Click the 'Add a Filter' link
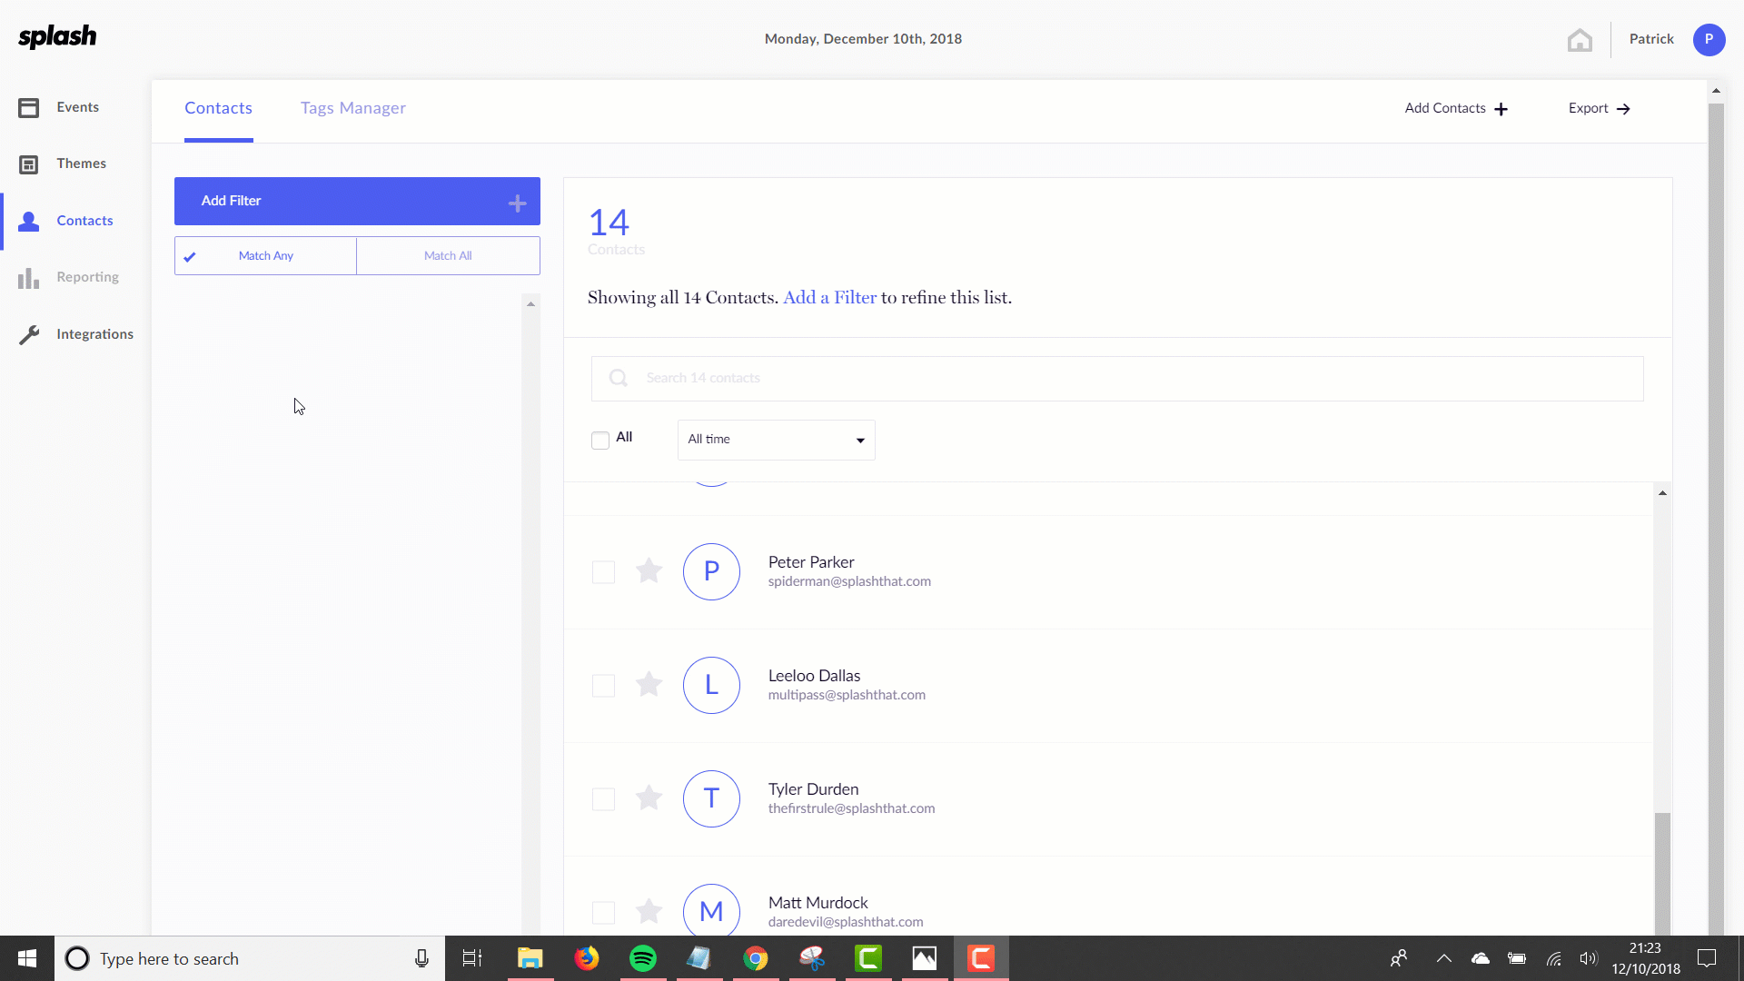Viewport: 1744px width, 981px height. [829, 298]
